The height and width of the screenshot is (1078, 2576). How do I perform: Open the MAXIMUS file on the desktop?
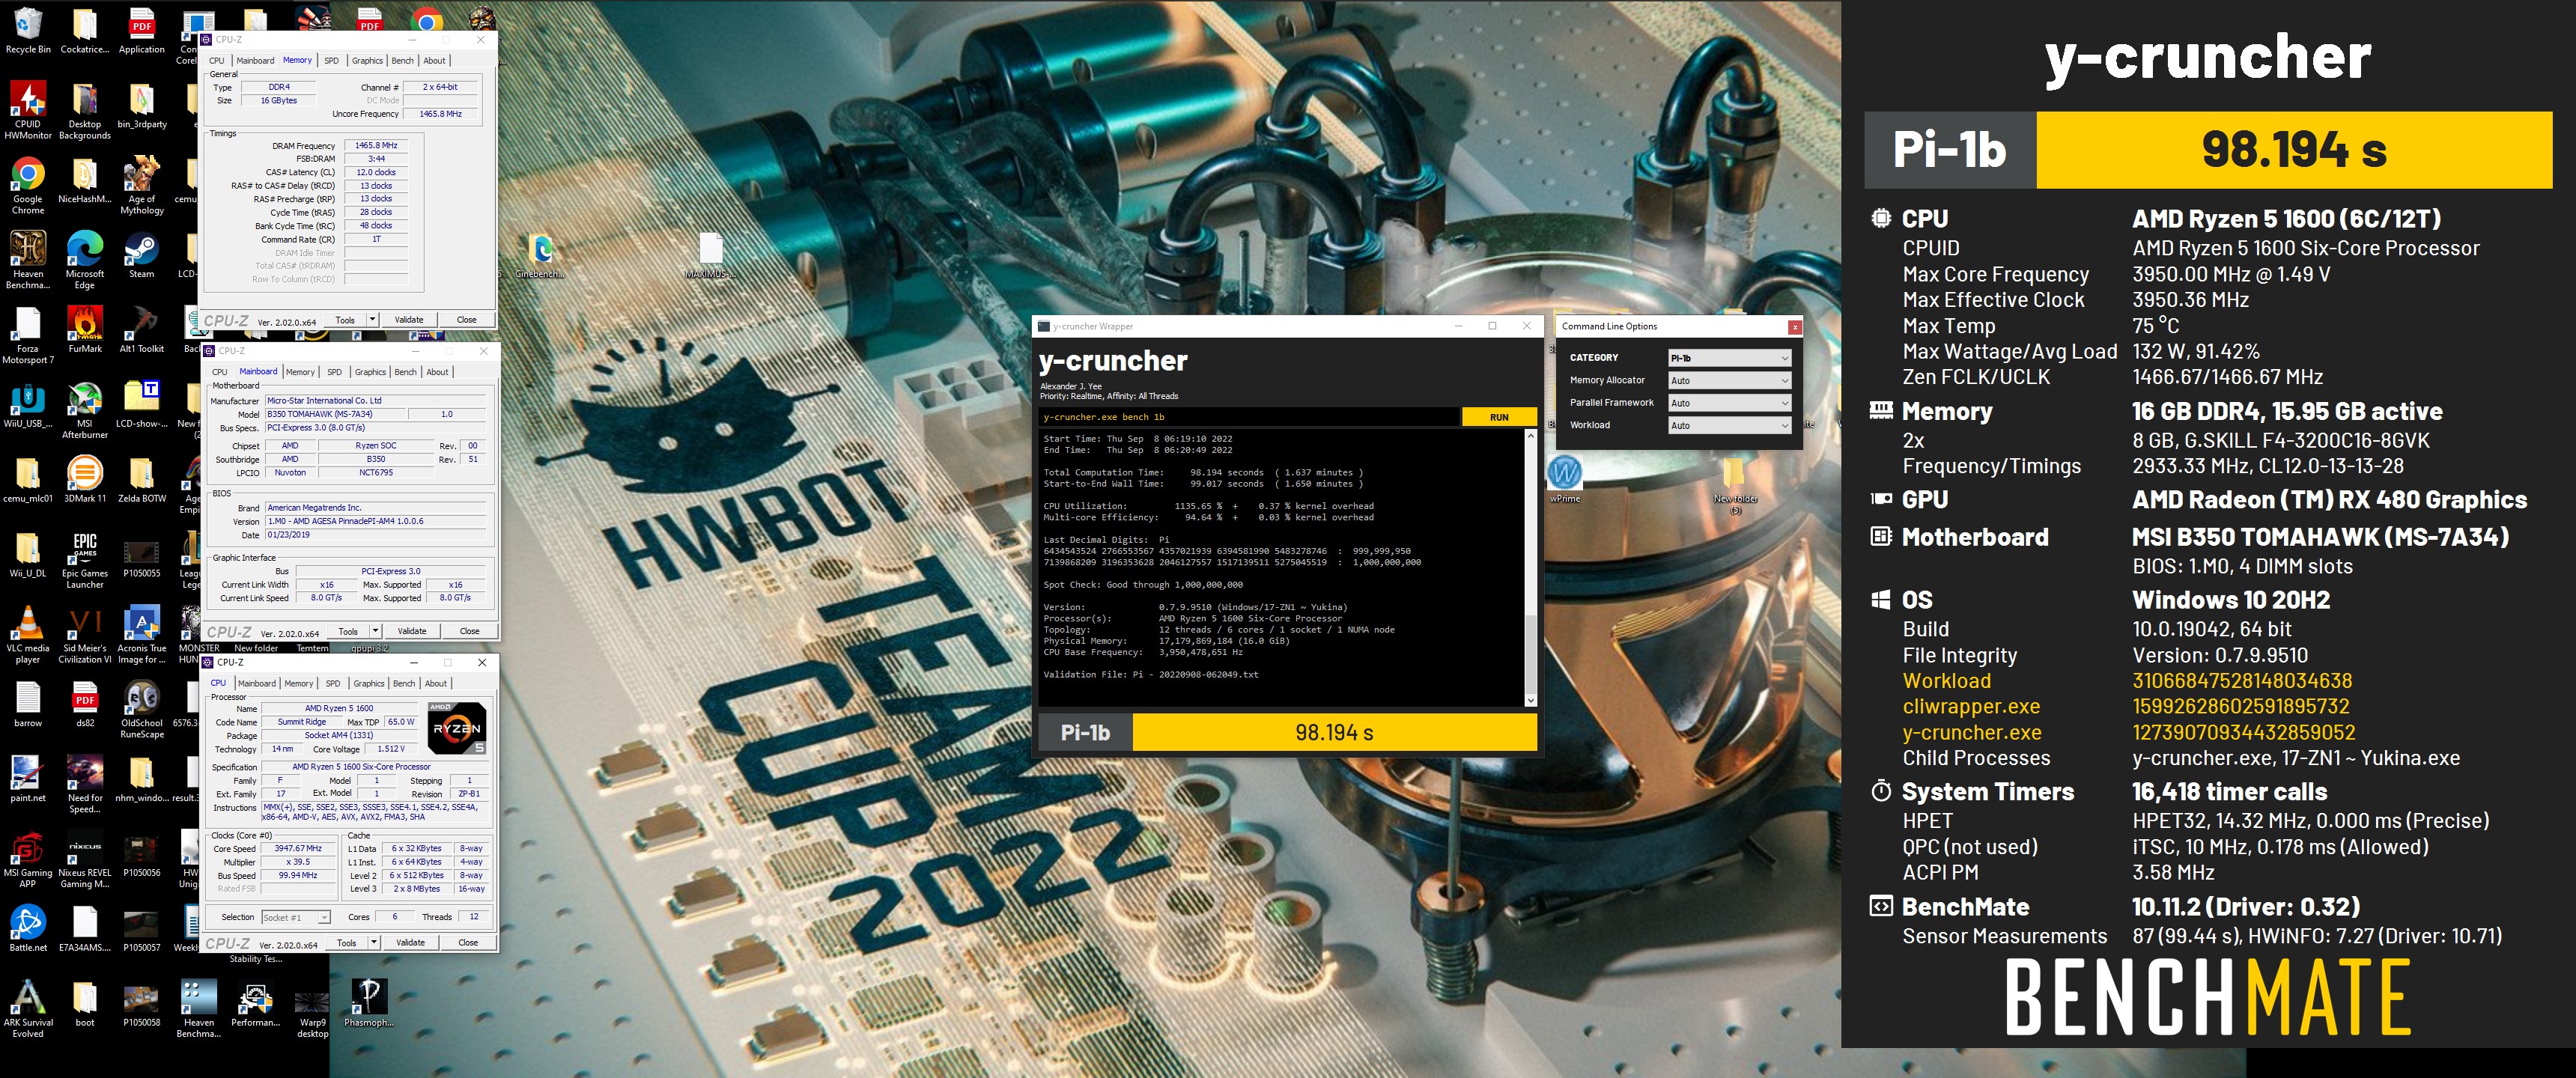[x=710, y=255]
